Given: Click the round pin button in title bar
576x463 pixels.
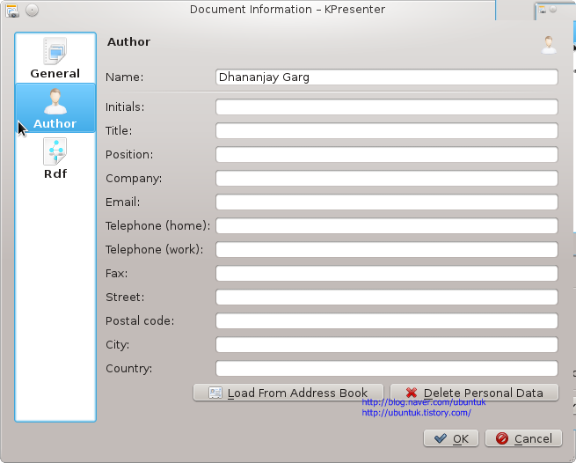Looking at the screenshot, I should pos(33,10).
